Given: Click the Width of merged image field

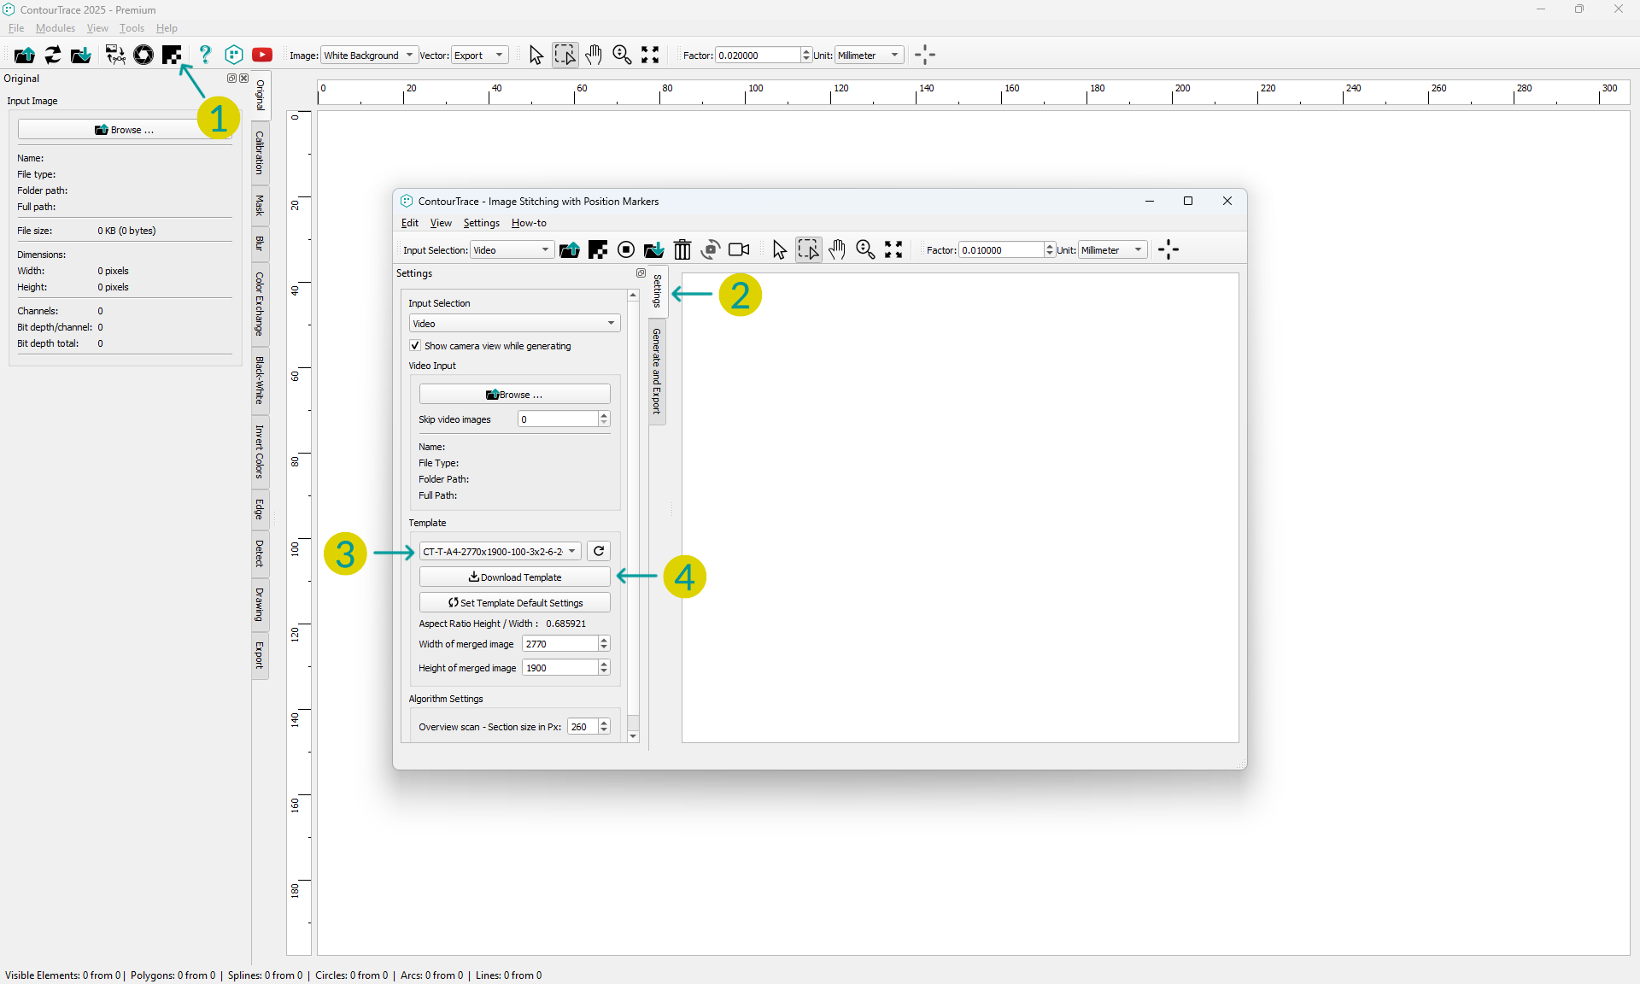Looking at the screenshot, I should 559,645.
